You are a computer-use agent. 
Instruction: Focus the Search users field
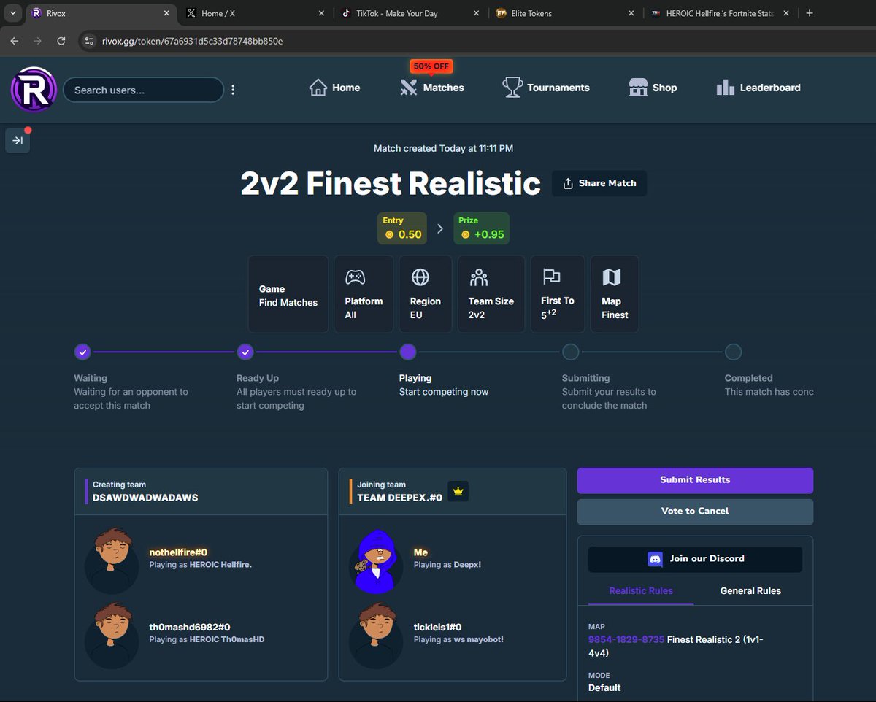click(x=143, y=90)
